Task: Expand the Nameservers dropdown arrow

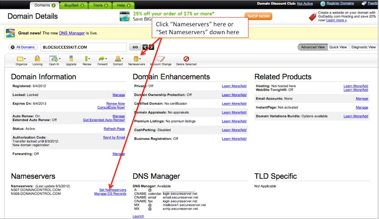Action: coord(140,59)
